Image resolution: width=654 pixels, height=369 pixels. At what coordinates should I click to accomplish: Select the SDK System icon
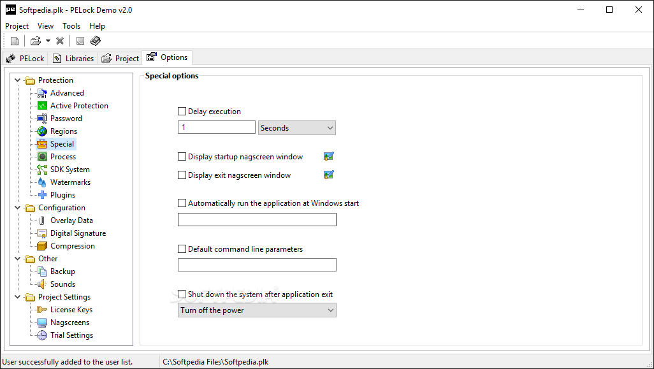(42, 170)
